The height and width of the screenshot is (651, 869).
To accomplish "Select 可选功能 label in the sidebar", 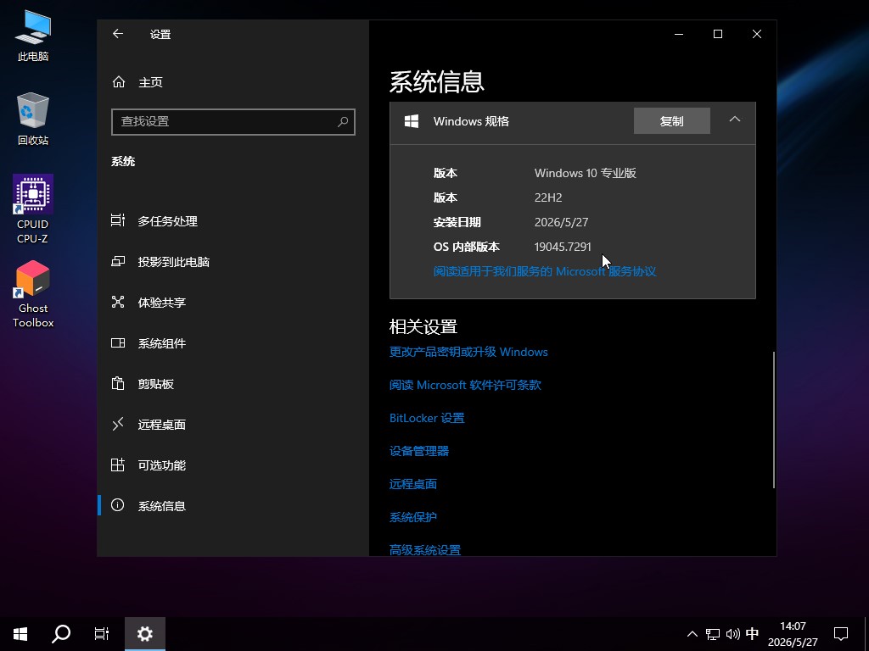I will click(x=162, y=465).
